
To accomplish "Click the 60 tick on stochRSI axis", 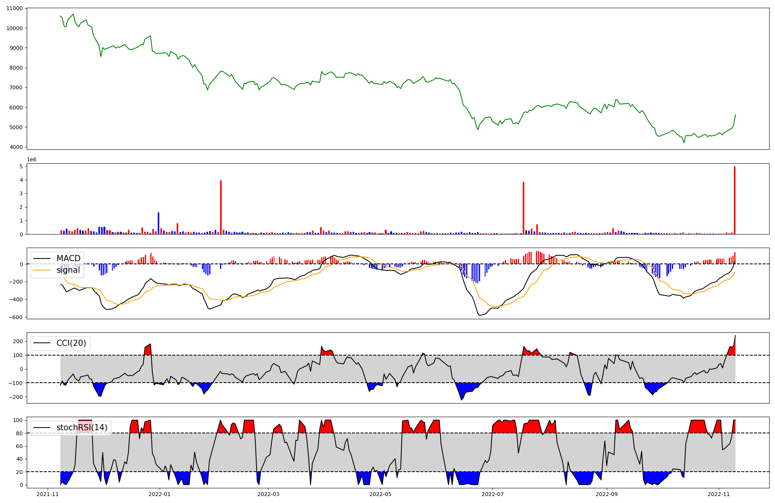I will tap(19, 446).
